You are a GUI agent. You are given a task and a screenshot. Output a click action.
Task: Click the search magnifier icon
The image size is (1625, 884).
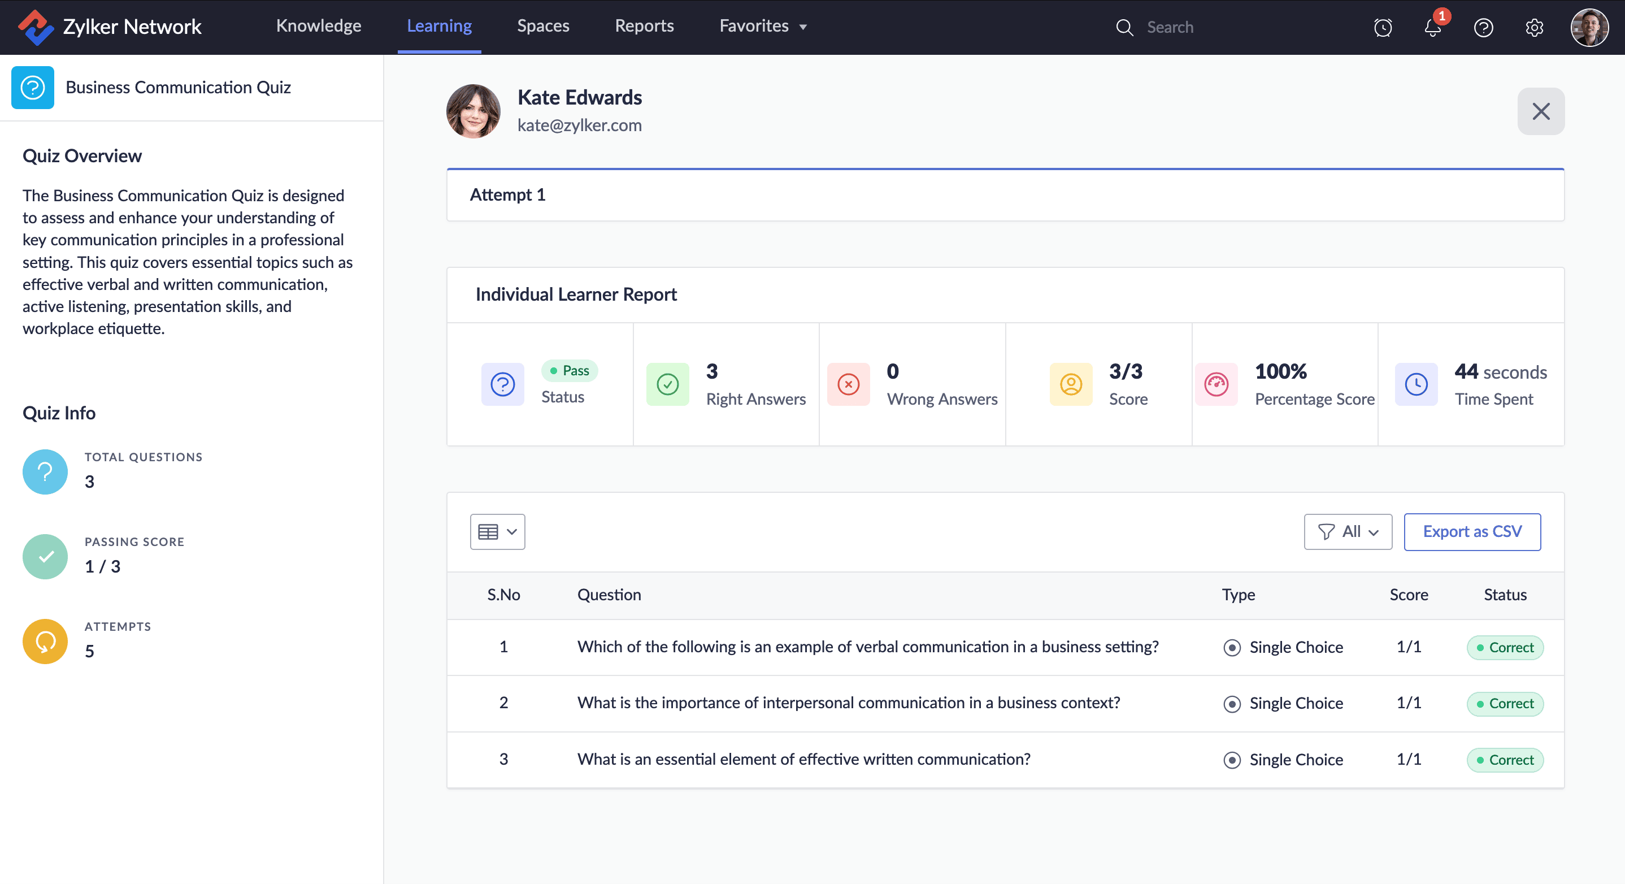pyautogui.click(x=1124, y=27)
